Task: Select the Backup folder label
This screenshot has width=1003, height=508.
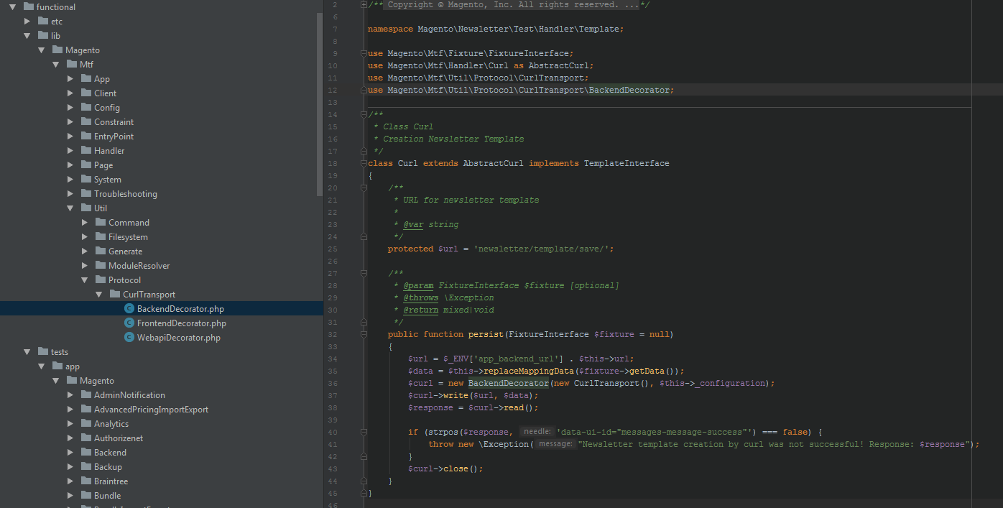Action: pos(108,467)
